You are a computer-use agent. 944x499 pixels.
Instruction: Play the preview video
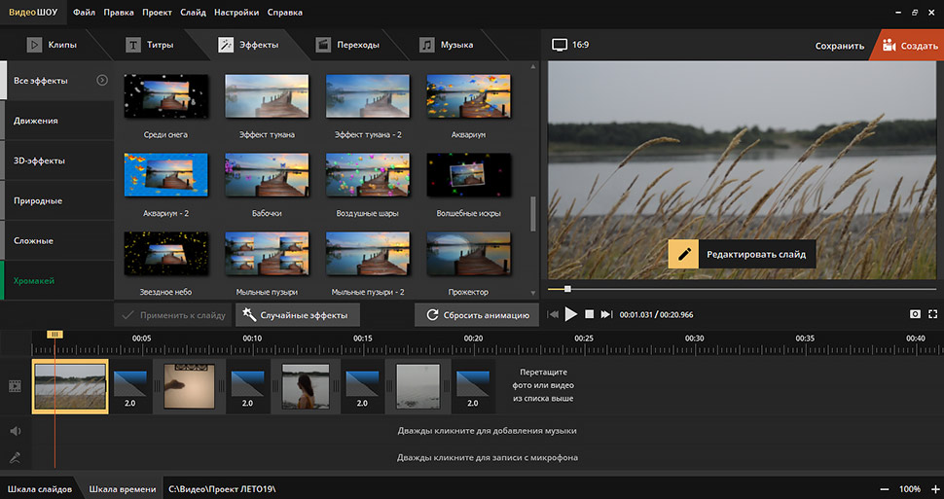pos(571,314)
